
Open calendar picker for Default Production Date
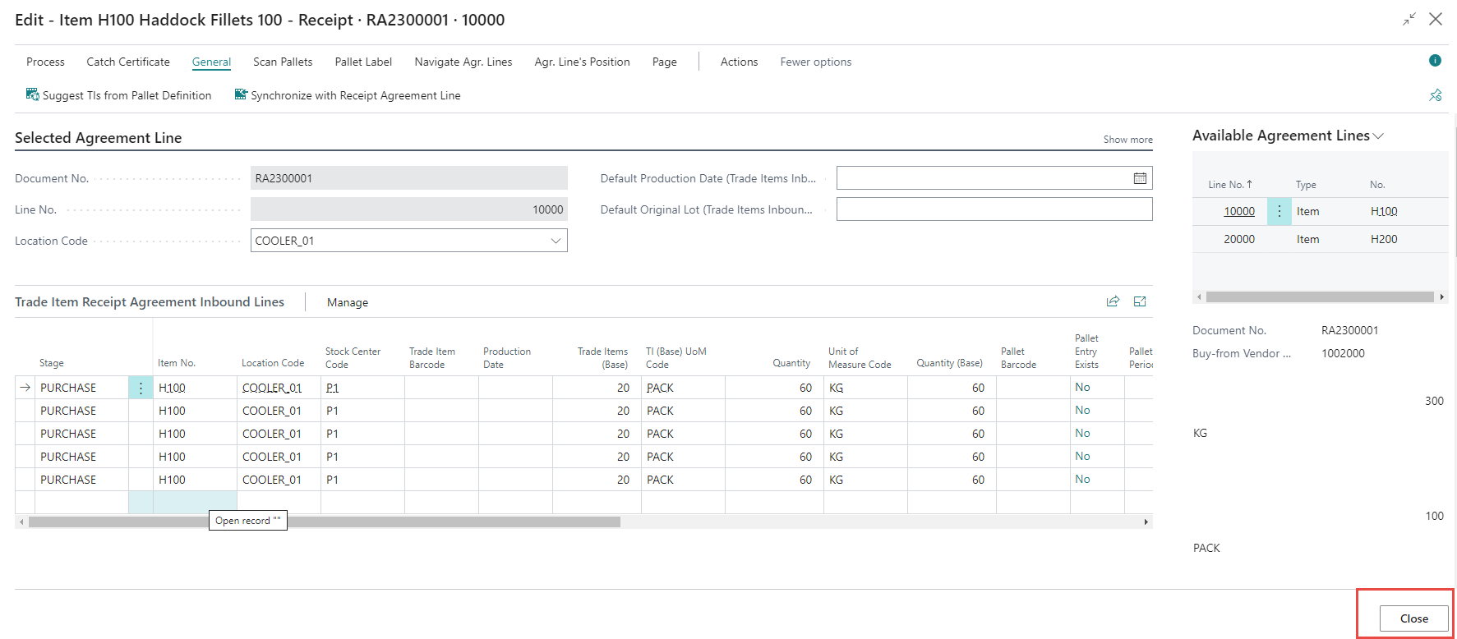[x=1140, y=178]
